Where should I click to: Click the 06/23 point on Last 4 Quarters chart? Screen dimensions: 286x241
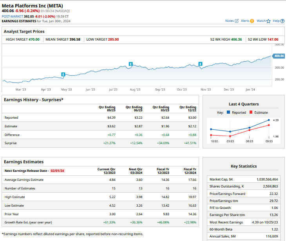coord(250,128)
